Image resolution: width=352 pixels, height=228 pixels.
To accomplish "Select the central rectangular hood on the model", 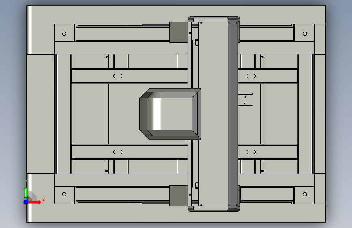I will coord(170,114).
